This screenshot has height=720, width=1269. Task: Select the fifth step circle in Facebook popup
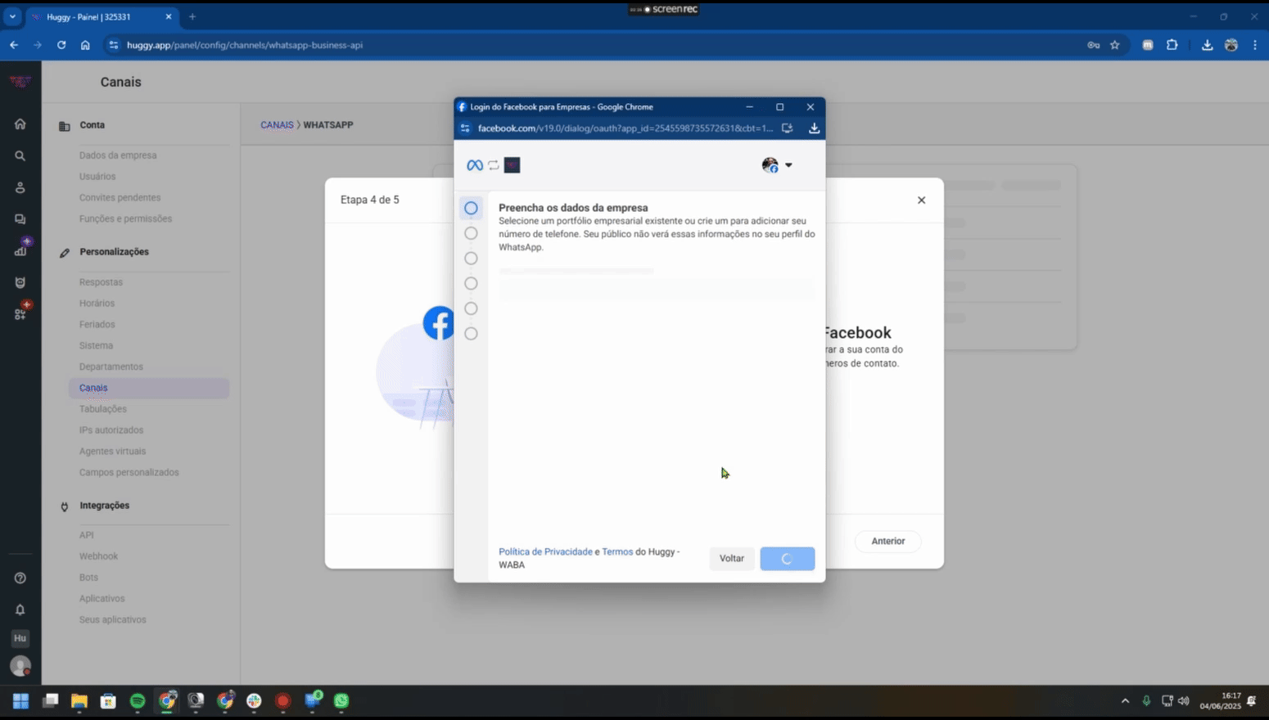coord(471,308)
